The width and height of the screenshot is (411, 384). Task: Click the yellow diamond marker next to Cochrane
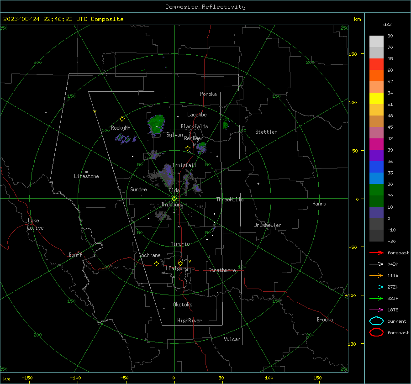(156, 263)
